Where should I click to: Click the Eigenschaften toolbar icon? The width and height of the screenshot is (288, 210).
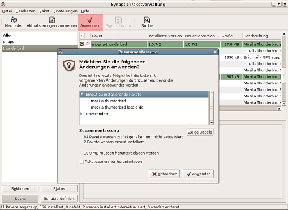pyautogui.click(x=118, y=20)
